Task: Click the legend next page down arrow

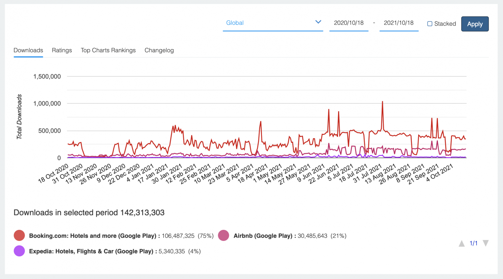Action: tap(485, 243)
